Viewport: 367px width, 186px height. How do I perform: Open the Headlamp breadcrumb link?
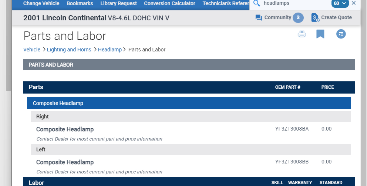point(110,50)
